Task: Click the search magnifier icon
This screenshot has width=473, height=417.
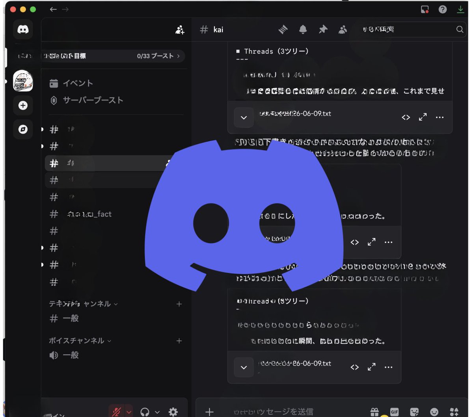Action: [460, 30]
